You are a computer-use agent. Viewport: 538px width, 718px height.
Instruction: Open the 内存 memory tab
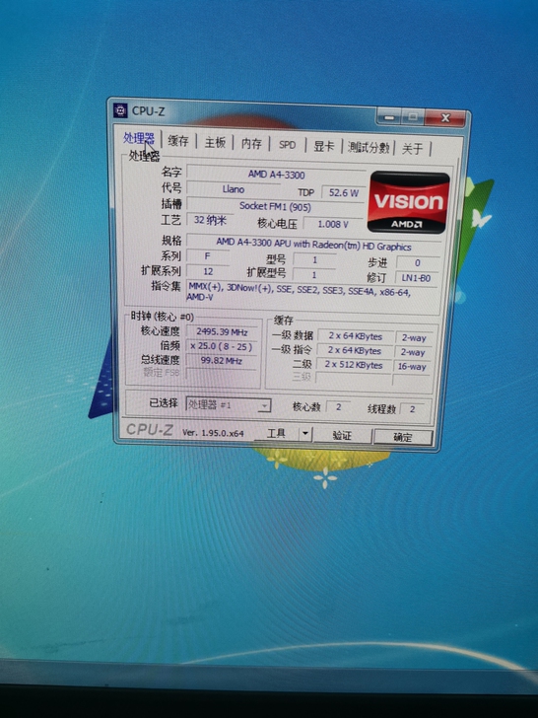(x=251, y=144)
